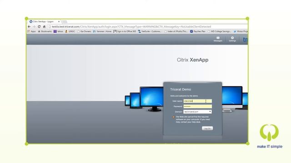The image size is (291, 163).
Task: Open the UMUC bookmark
Action: (x=70, y=31)
